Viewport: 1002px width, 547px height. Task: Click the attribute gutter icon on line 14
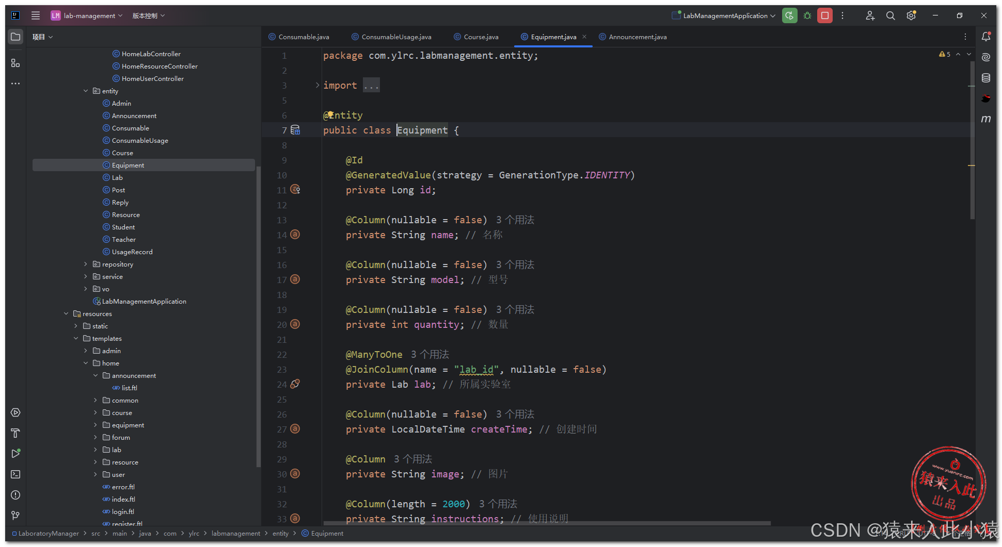tap(295, 235)
